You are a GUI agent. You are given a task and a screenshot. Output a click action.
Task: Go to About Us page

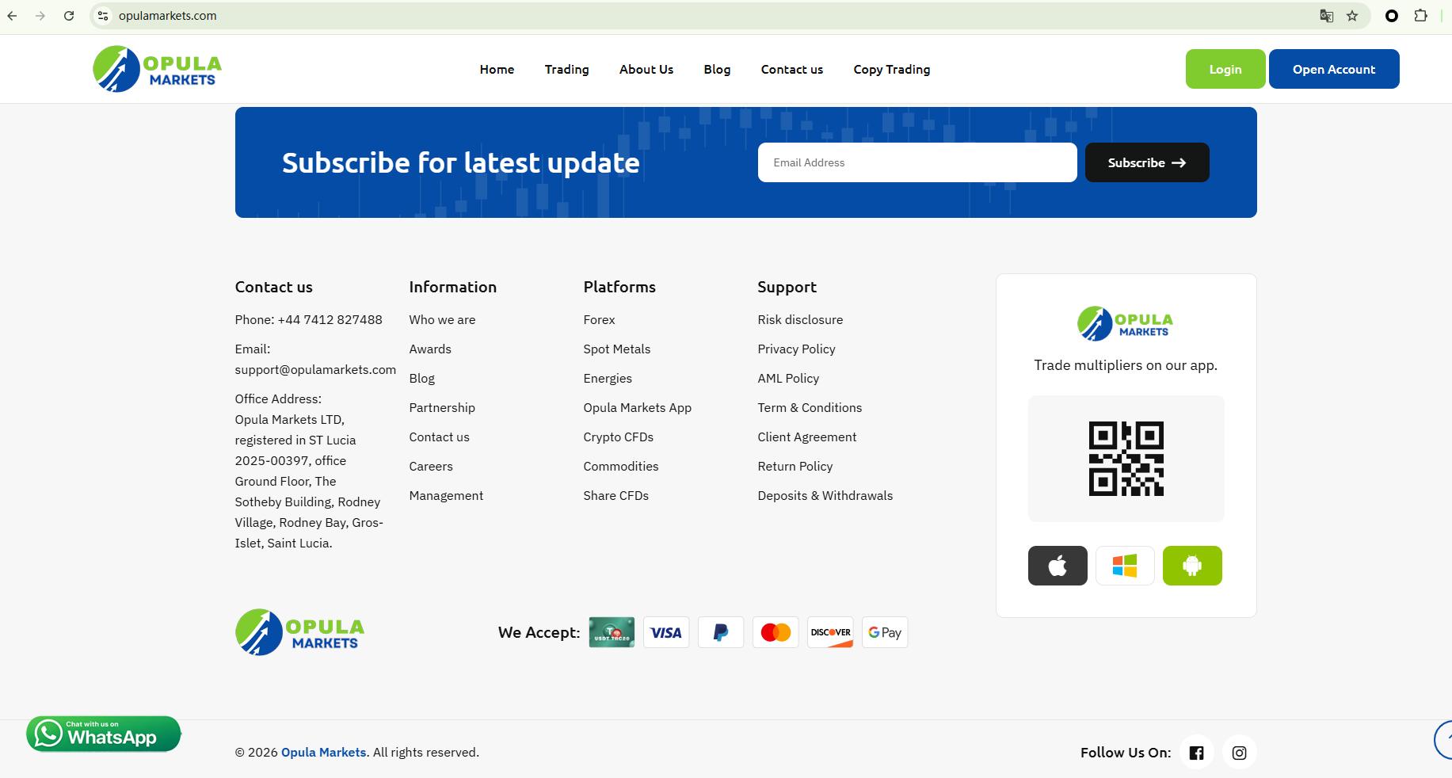click(x=646, y=70)
